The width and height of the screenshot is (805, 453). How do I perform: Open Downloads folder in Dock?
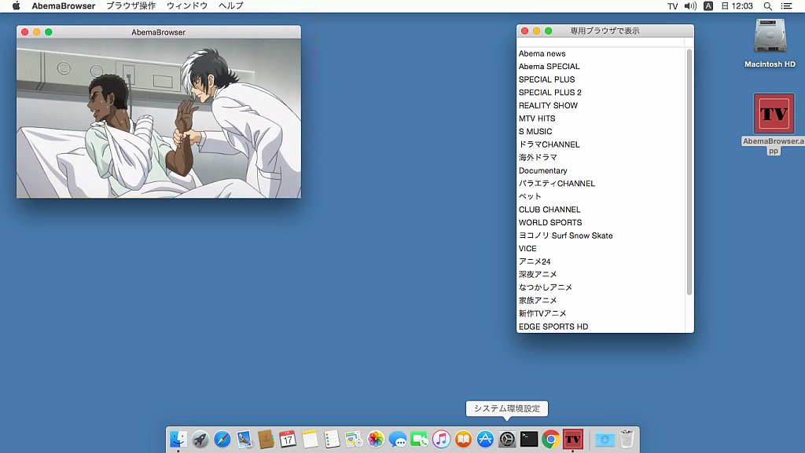[x=605, y=439]
